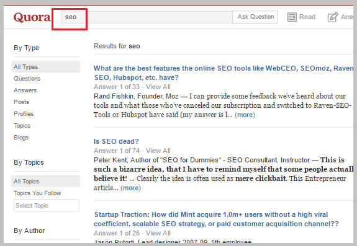Select the All Topics filter

[x=45, y=182]
